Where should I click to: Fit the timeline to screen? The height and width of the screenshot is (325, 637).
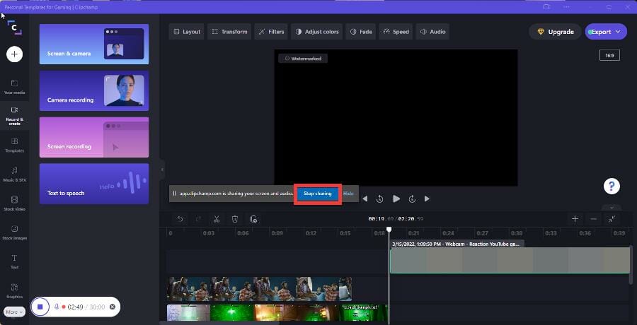click(x=612, y=219)
